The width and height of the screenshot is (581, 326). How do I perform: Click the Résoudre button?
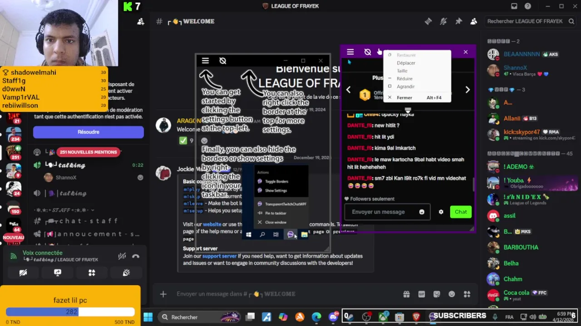coord(89,132)
